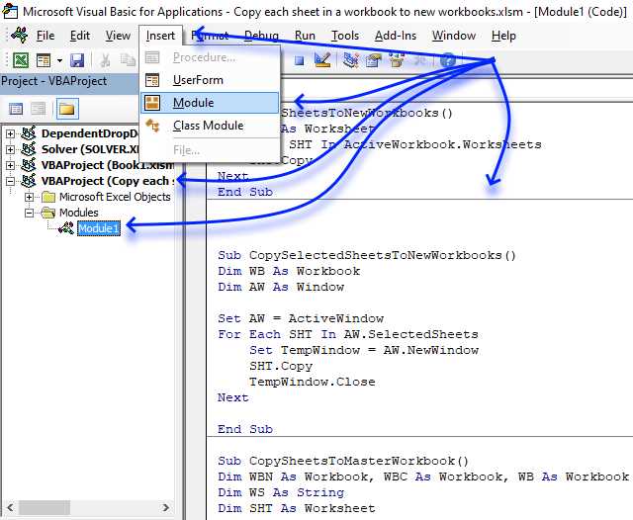
Task: Click the Class Module icon in Insert menu
Action: pyautogui.click(x=152, y=126)
